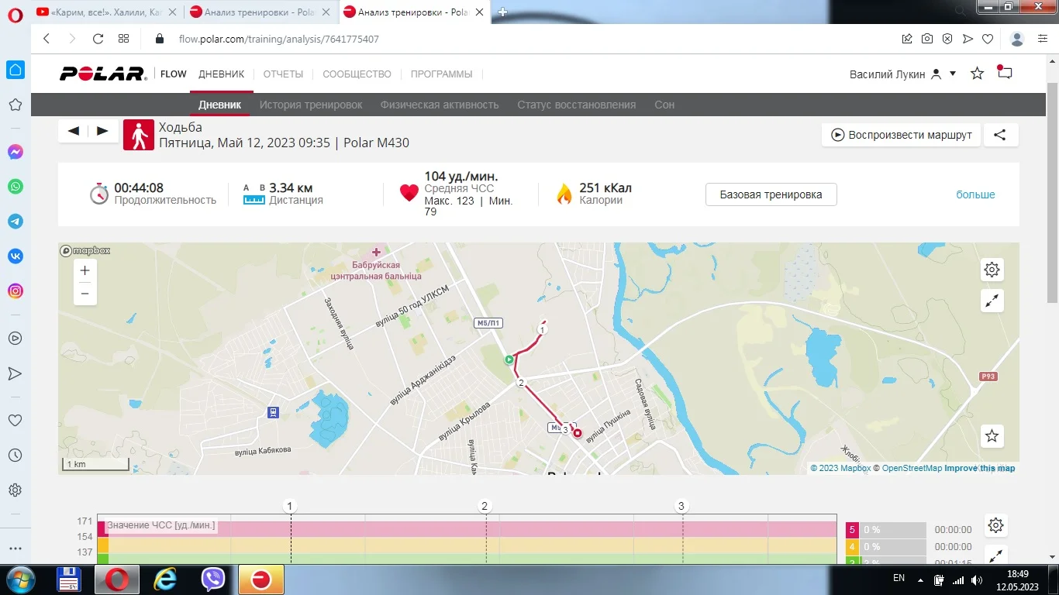Open Internet Explorer from the taskbar
This screenshot has height=595, width=1059.
165,580
